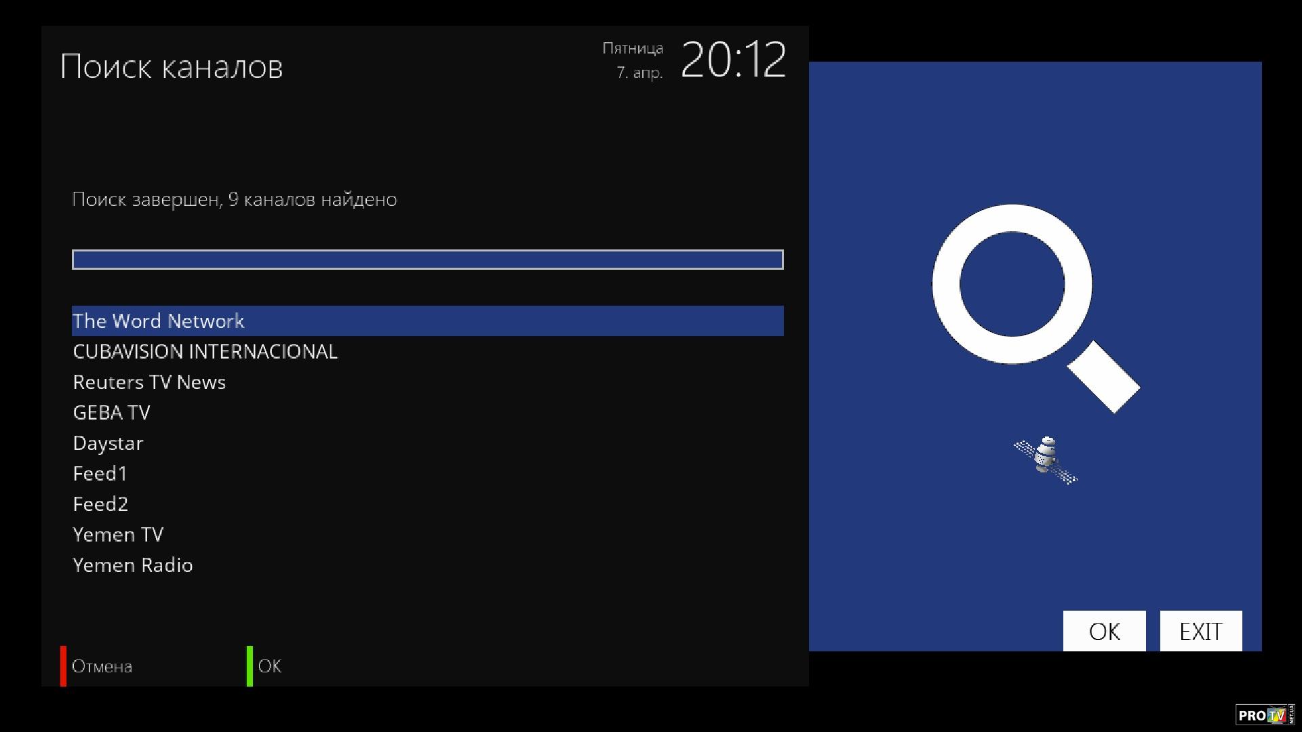Click the PRO TV watermark logo
The image size is (1302, 732).
point(1265,714)
